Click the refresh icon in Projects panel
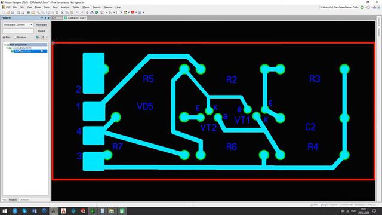This screenshot has width=382, height=215. coord(37,37)
